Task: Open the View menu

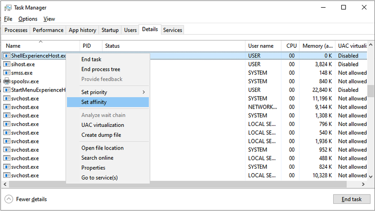Action: (x=49, y=19)
